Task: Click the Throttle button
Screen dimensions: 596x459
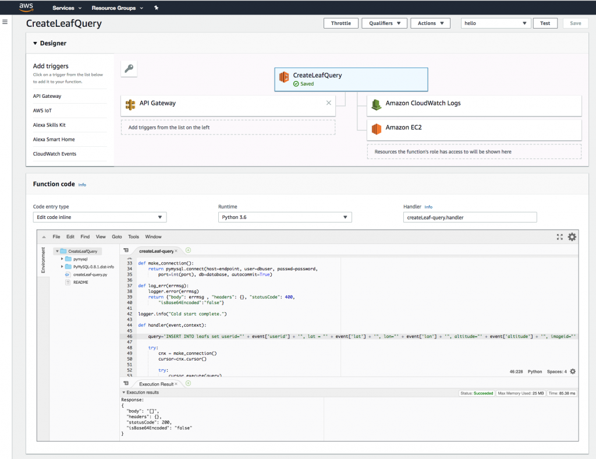Action: pyautogui.click(x=341, y=23)
